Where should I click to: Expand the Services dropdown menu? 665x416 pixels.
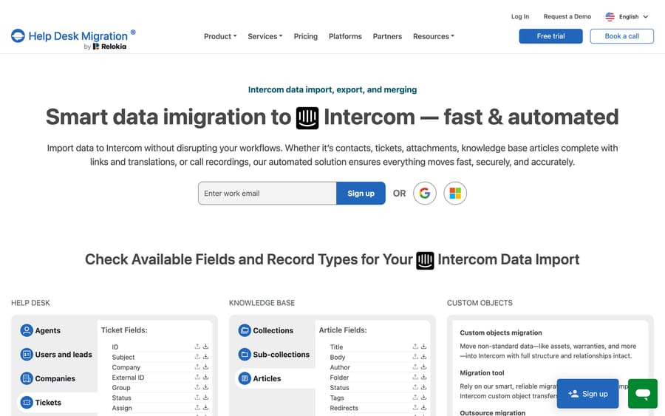tap(265, 36)
